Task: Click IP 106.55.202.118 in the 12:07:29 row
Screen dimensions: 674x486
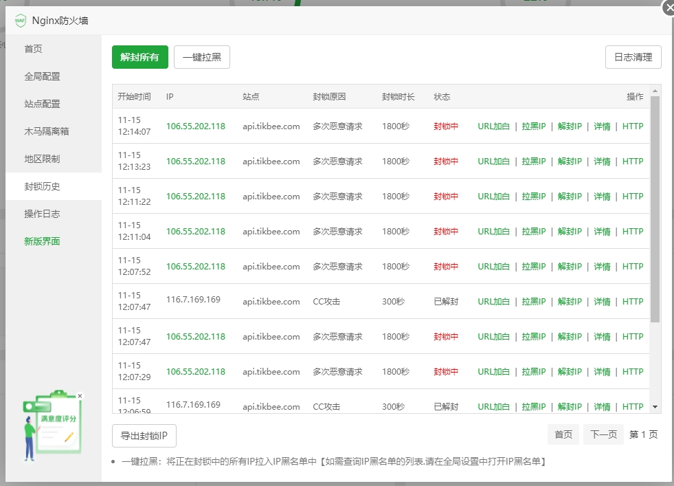Action: (x=196, y=372)
